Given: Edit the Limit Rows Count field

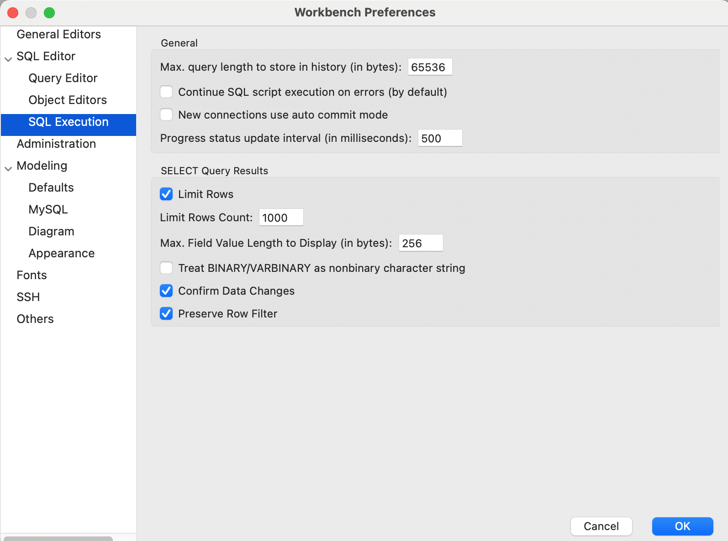Looking at the screenshot, I should pos(281,218).
